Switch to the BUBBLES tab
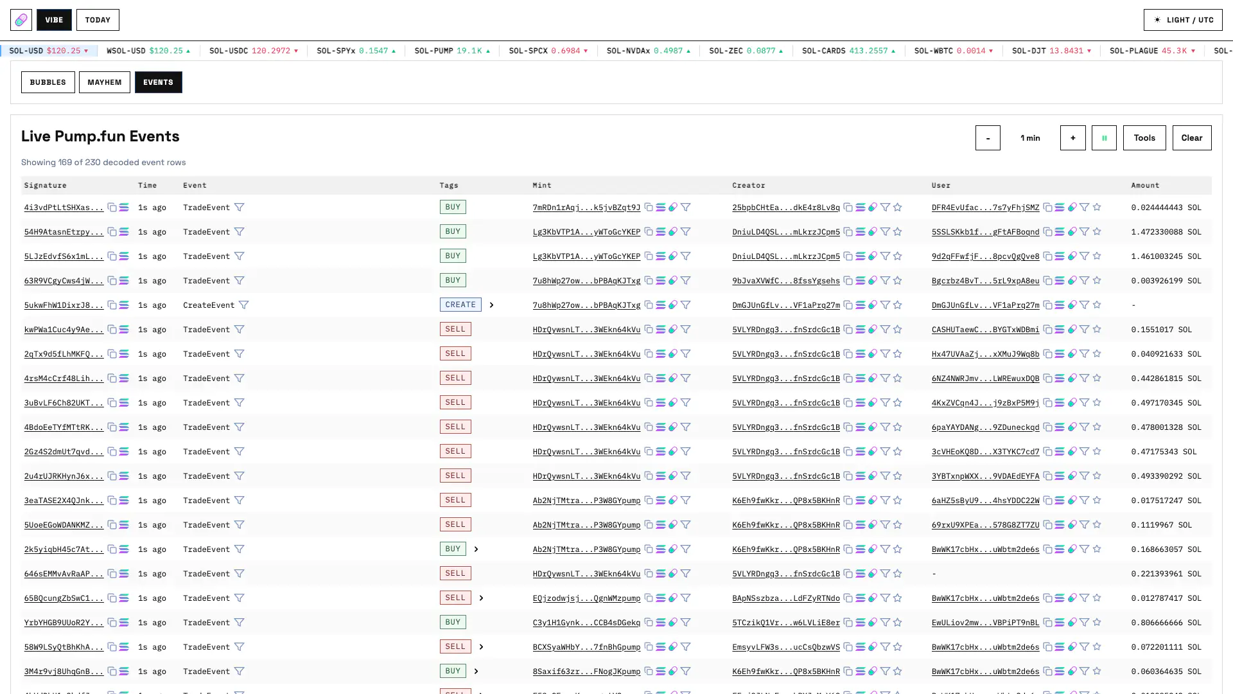Screen dimensions: 1233x694 click(48, 82)
